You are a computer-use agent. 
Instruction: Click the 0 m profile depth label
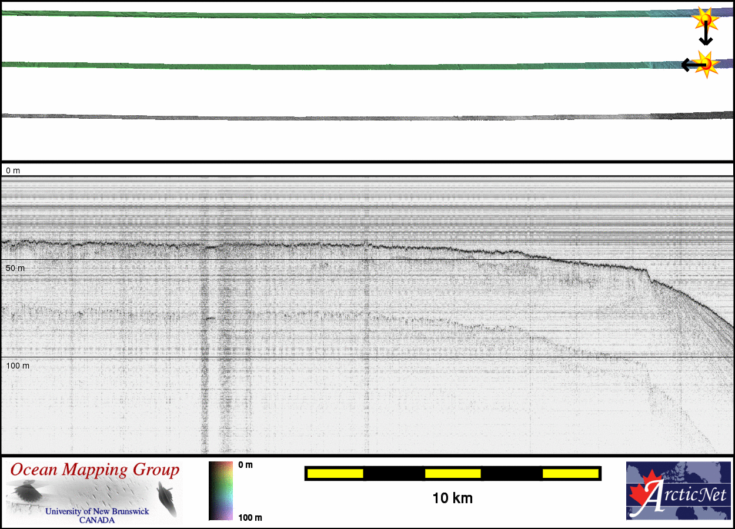(x=13, y=170)
